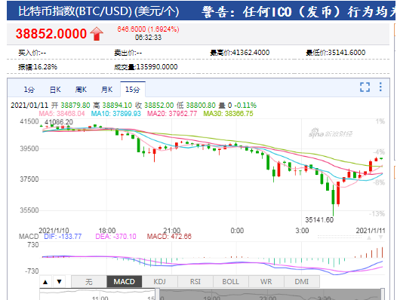The image size is (397, 300).
Task: Click the MACD 472.66 value label
Action: [x=169, y=237]
